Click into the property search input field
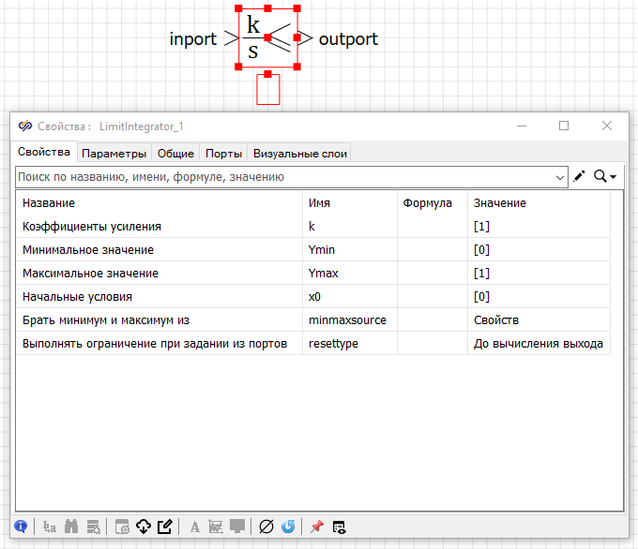638x549 pixels. point(281,176)
